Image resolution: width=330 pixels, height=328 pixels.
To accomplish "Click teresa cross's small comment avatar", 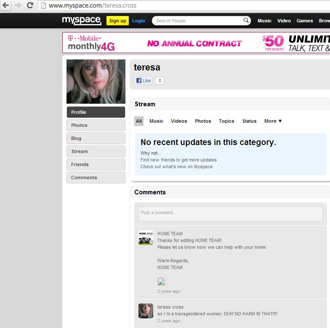I will [146, 311].
